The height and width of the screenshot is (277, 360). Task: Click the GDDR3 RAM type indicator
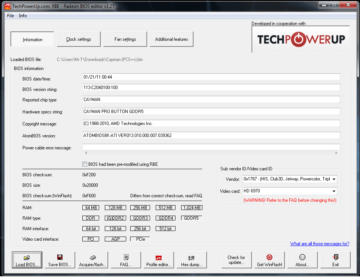click(x=140, y=218)
